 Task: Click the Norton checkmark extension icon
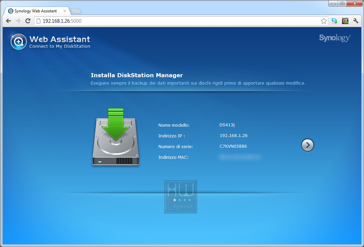pyautogui.click(x=345, y=21)
